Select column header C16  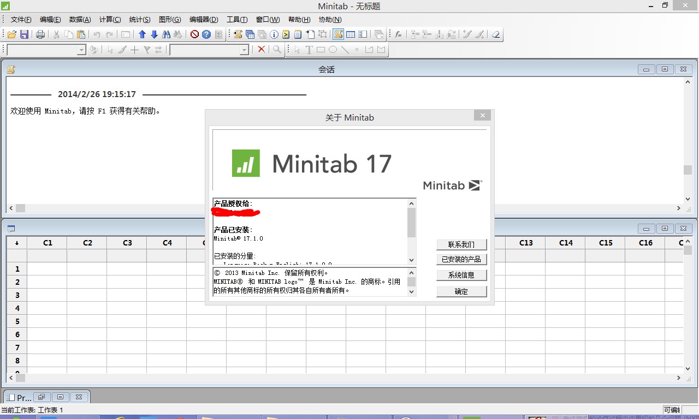[645, 243]
